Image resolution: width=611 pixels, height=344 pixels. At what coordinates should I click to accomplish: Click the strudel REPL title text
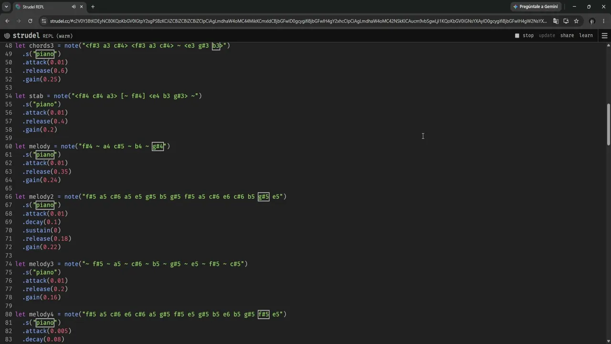coord(42,35)
